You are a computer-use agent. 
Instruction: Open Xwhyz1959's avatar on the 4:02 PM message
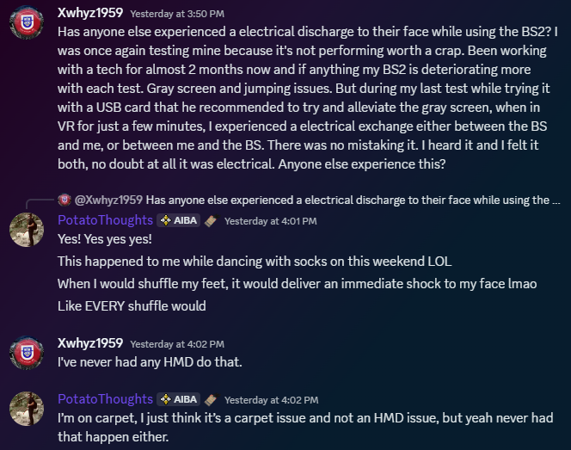point(27,353)
